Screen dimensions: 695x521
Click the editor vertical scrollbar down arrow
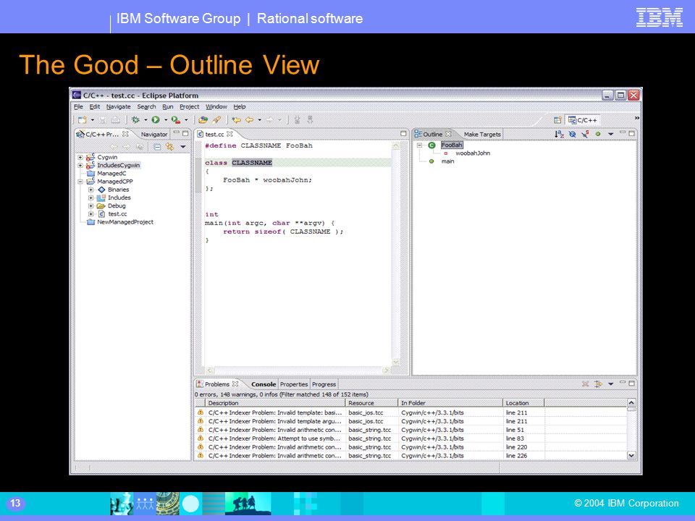396,362
